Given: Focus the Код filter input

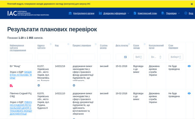Looking at the screenshot, I should (x=61, y=57).
